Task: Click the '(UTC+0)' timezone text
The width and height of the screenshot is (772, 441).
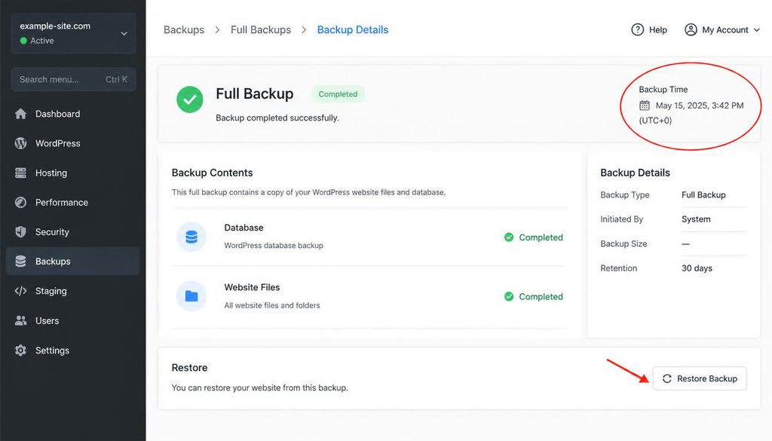Action: (x=655, y=120)
